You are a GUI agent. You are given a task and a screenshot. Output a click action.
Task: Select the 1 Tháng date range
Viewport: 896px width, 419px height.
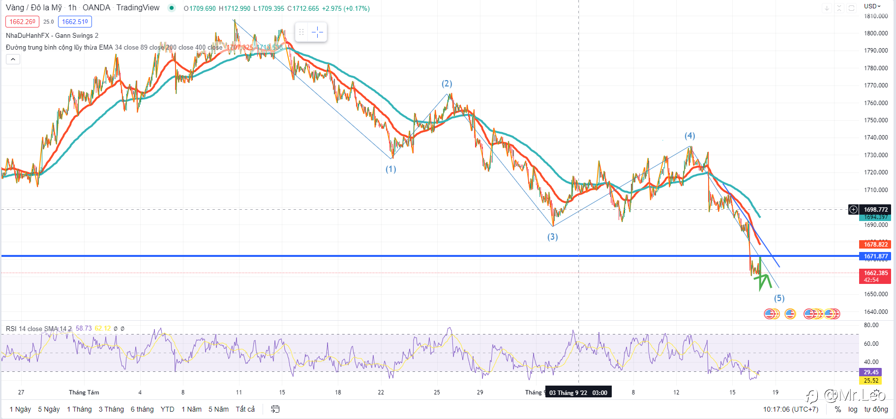click(79, 409)
